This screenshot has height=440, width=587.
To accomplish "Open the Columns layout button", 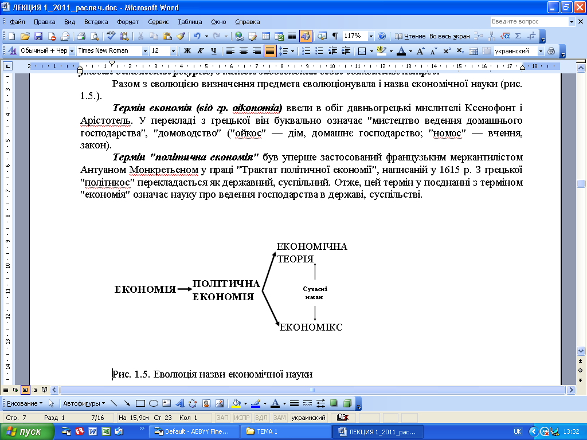I will click(x=292, y=36).
